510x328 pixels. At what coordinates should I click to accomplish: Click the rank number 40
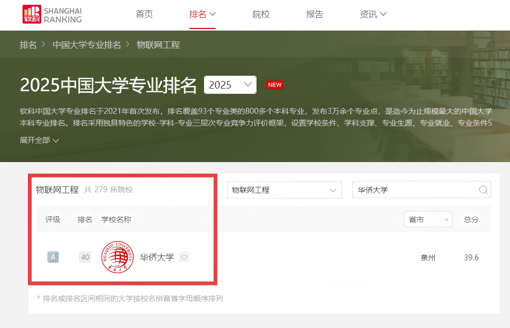click(x=85, y=257)
